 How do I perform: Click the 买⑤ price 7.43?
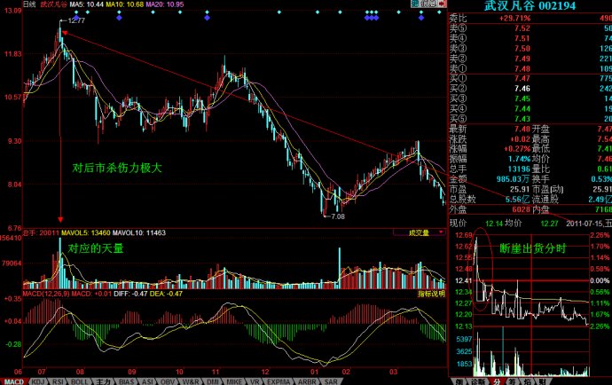pos(522,119)
